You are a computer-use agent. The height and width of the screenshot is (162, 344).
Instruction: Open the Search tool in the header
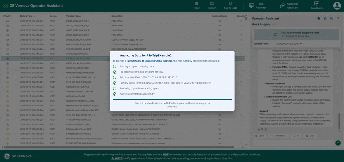(x=212, y=5)
